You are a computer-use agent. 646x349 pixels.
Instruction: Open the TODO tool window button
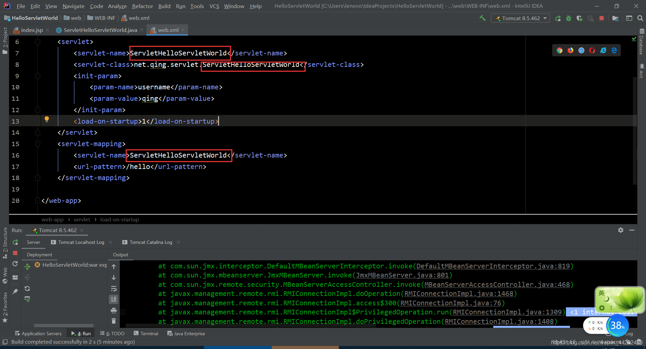pos(112,334)
